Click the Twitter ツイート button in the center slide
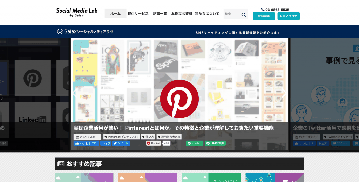Viewport: 359px width, 182px height. (121, 143)
